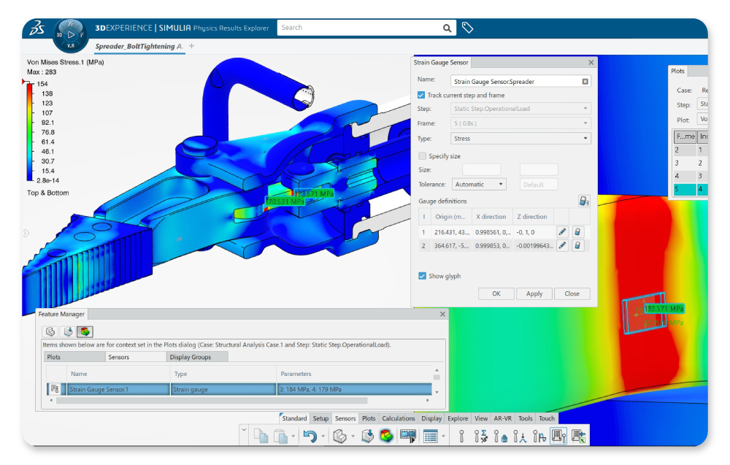This screenshot has height=465, width=730.
Task: Open the Type dropdown set to Stress
Action: coord(520,138)
